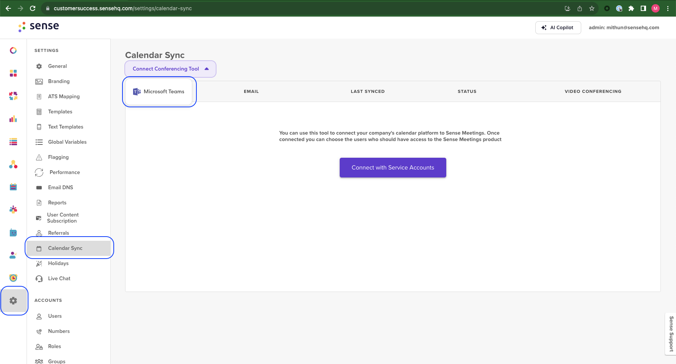The height and width of the screenshot is (364, 676).
Task: Open the Sense Support side tab
Action: coord(671,334)
